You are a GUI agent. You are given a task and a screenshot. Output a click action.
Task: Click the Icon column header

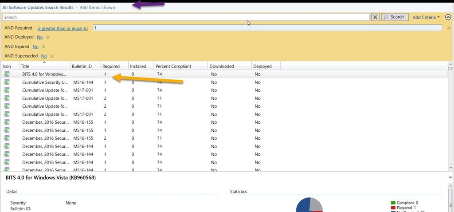(10, 67)
